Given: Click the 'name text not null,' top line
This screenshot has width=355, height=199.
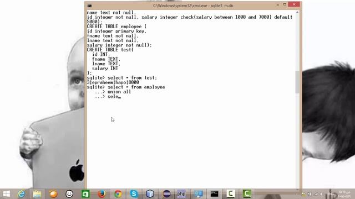Looking at the screenshot, I should point(111,13).
